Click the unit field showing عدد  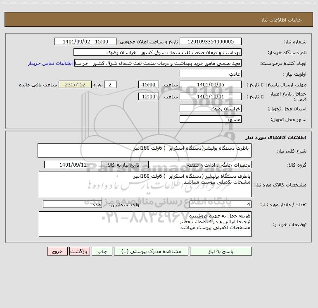72,205
